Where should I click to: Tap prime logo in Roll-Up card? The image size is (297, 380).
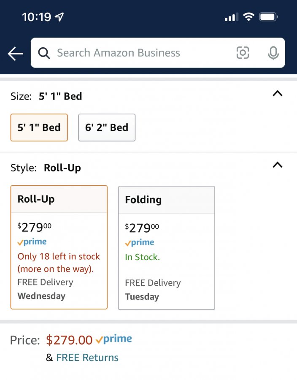tap(32, 242)
